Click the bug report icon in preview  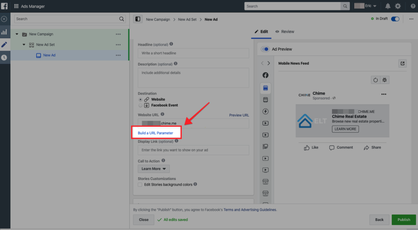pyautogui.click(x=385, y=80)
